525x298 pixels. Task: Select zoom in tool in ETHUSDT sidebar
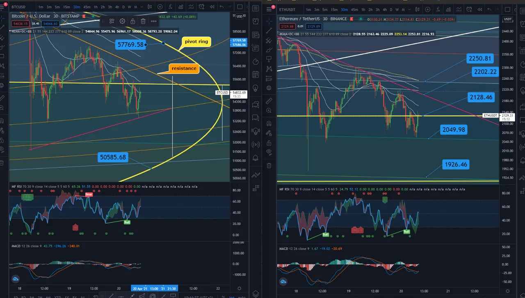[x=269, y=111]
